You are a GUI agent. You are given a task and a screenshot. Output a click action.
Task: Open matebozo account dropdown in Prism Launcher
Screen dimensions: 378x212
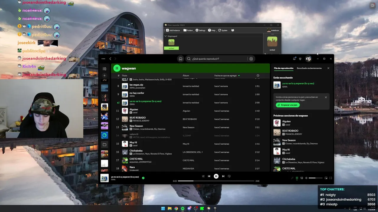[x=273, y=30]
